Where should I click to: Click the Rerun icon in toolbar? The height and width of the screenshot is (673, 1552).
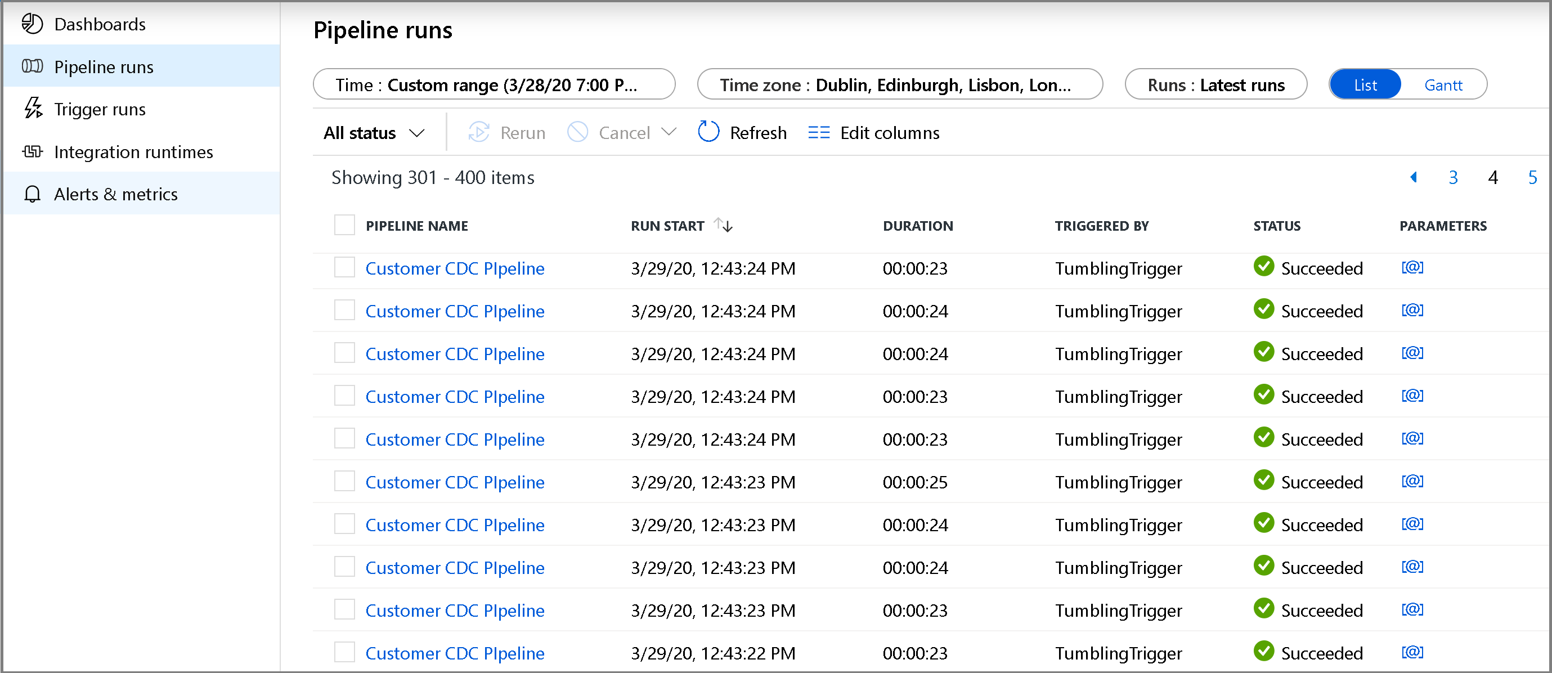pyautogui.click(x=480, y=133)
